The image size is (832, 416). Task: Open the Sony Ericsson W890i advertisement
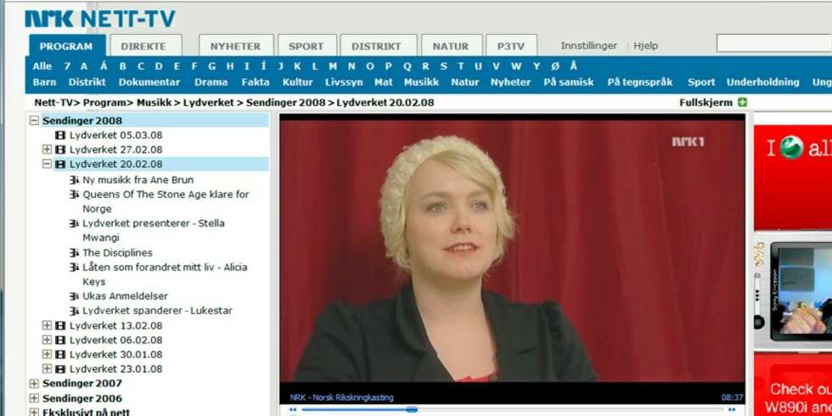click(793, 271)
